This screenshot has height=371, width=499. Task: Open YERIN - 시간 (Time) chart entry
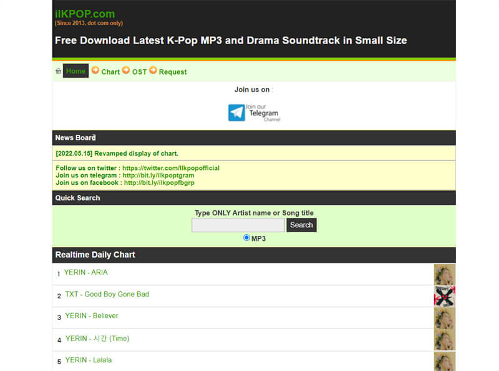tap(97, 338)
